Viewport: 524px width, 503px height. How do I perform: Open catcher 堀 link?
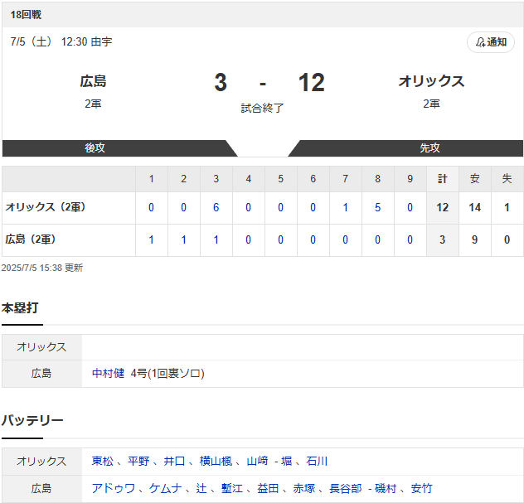pos(286,461)
